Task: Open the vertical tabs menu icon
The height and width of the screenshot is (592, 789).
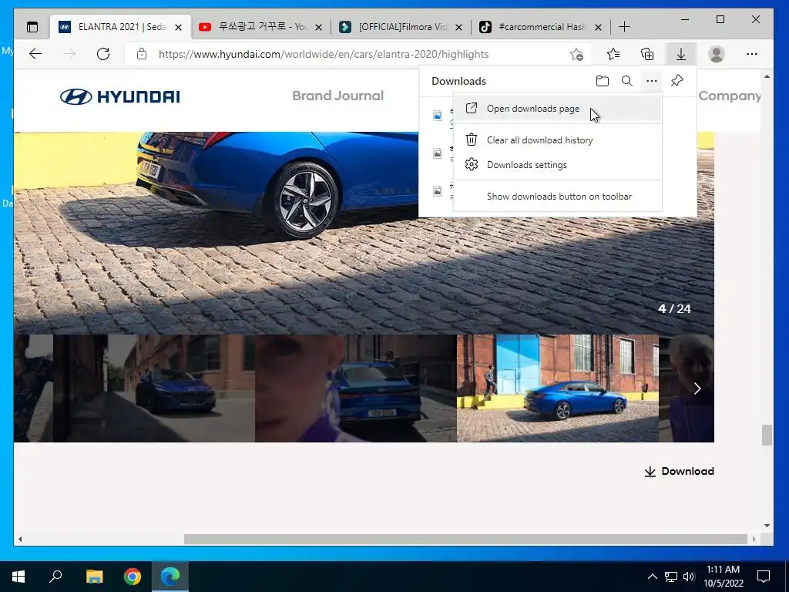Action: pos(32,27)
